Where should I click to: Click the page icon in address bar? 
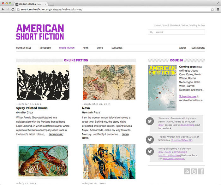click(18, 9)
